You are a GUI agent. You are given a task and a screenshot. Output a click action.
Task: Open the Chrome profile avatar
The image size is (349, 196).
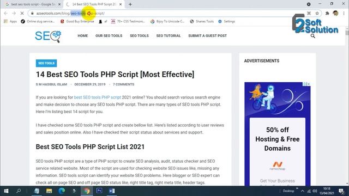[x=336, y=13]
